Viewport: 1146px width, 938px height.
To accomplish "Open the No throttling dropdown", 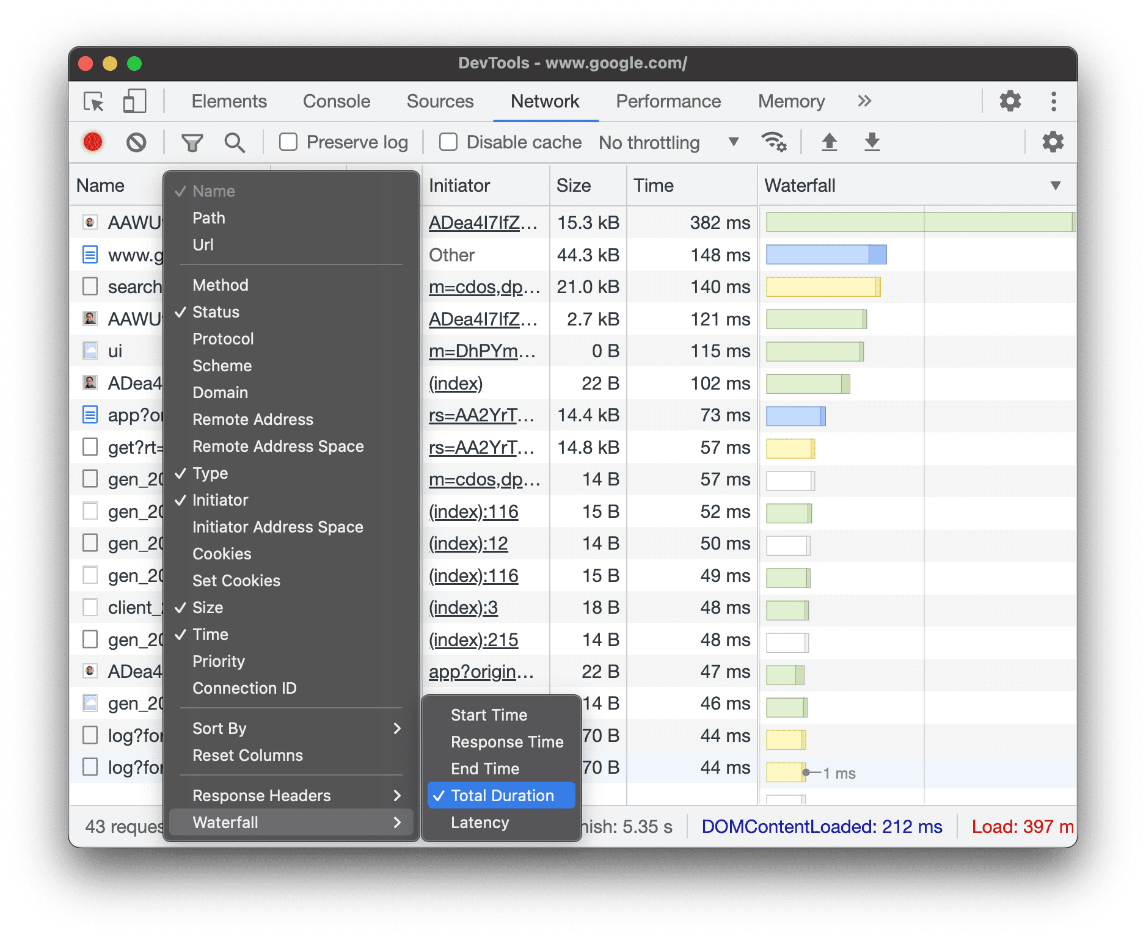I will pos(668,142).
